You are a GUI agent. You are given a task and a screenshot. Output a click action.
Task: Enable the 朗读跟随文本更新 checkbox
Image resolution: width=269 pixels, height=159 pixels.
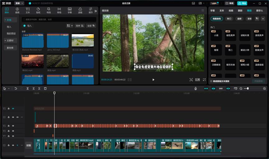211,81
